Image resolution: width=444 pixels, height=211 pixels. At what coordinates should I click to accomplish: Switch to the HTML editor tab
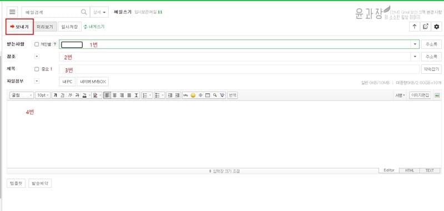[x=410, y=170]
